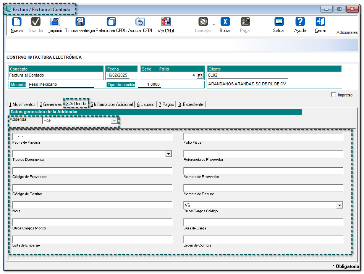Click the Imprimir printer icon
The height and width of the screenshot is (274, 364).
coord(55,22)
